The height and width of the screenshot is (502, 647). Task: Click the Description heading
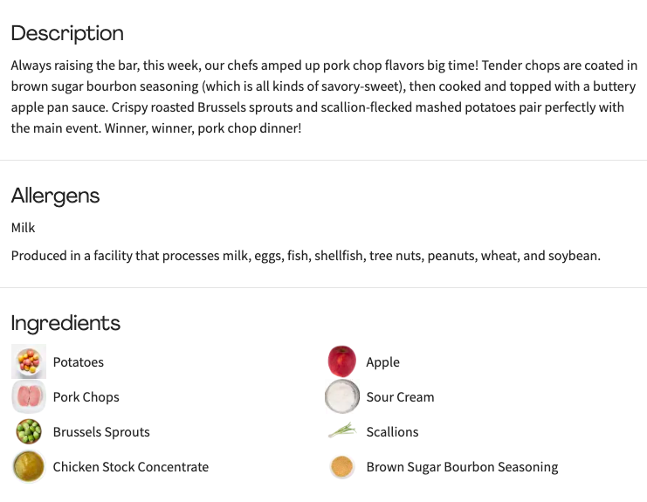pyautogui.click(x=67, y=33)
